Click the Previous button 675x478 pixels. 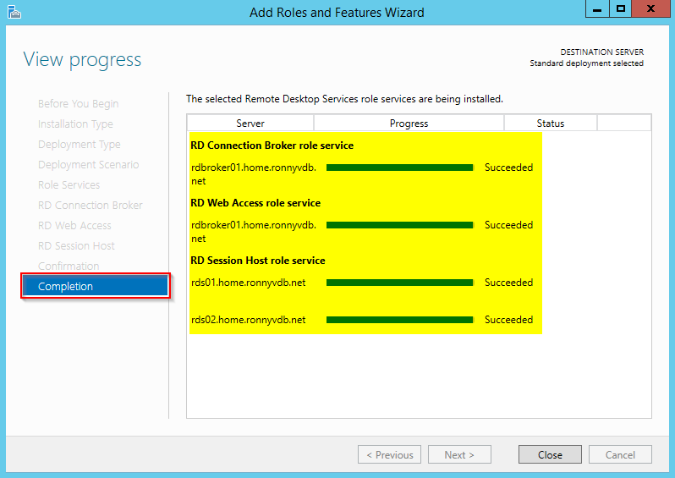[x=390, y=454]
